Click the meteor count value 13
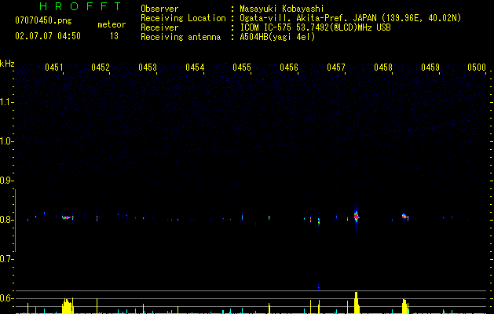 click(114, 36)
